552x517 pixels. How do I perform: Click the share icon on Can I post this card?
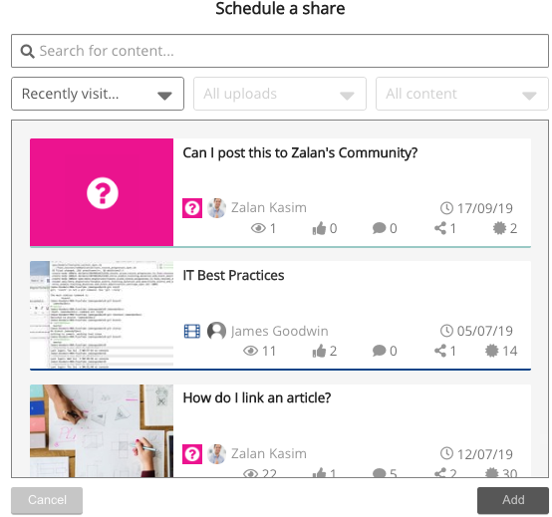(440, 228)
